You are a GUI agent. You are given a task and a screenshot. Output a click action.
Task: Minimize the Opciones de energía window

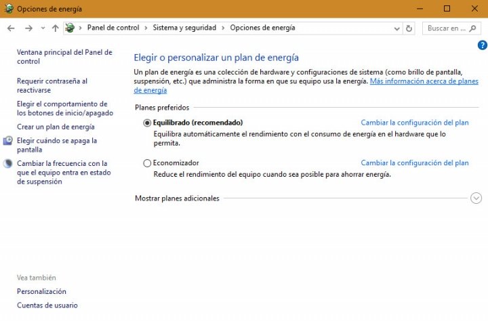[420, 9]
